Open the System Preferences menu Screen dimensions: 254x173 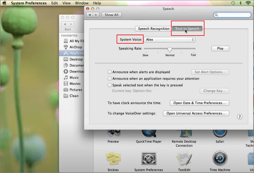29,3
